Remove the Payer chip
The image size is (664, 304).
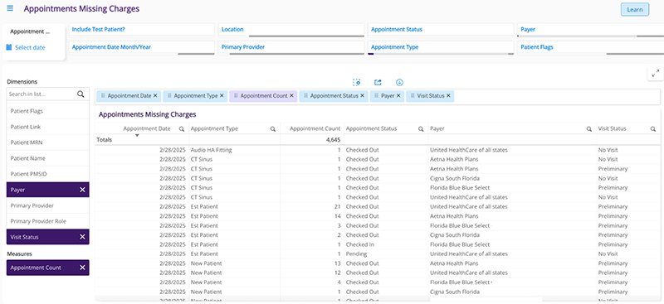[398, 96]
